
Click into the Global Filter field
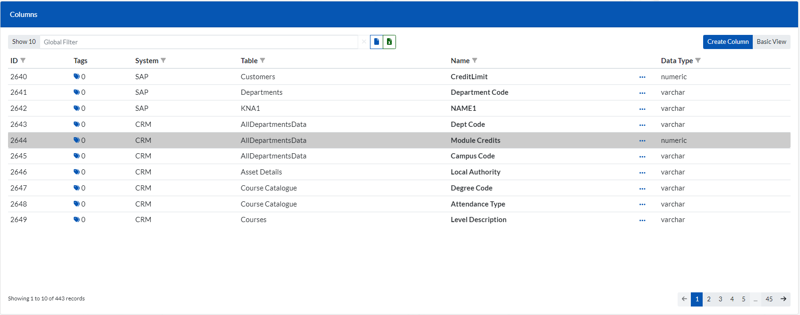(x=198, y=42)
